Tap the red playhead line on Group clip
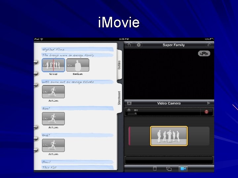238x178 pixels. tap(53, 65)
